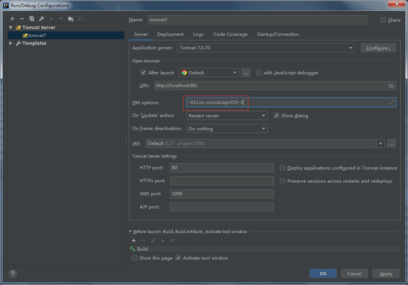This screenshot has width=408, height=285.
Task: Click the IntelliJ logo in the title bar
Action: 6,6
